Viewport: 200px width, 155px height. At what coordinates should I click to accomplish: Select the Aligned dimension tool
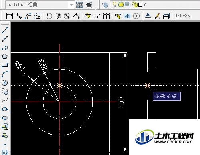19,16
